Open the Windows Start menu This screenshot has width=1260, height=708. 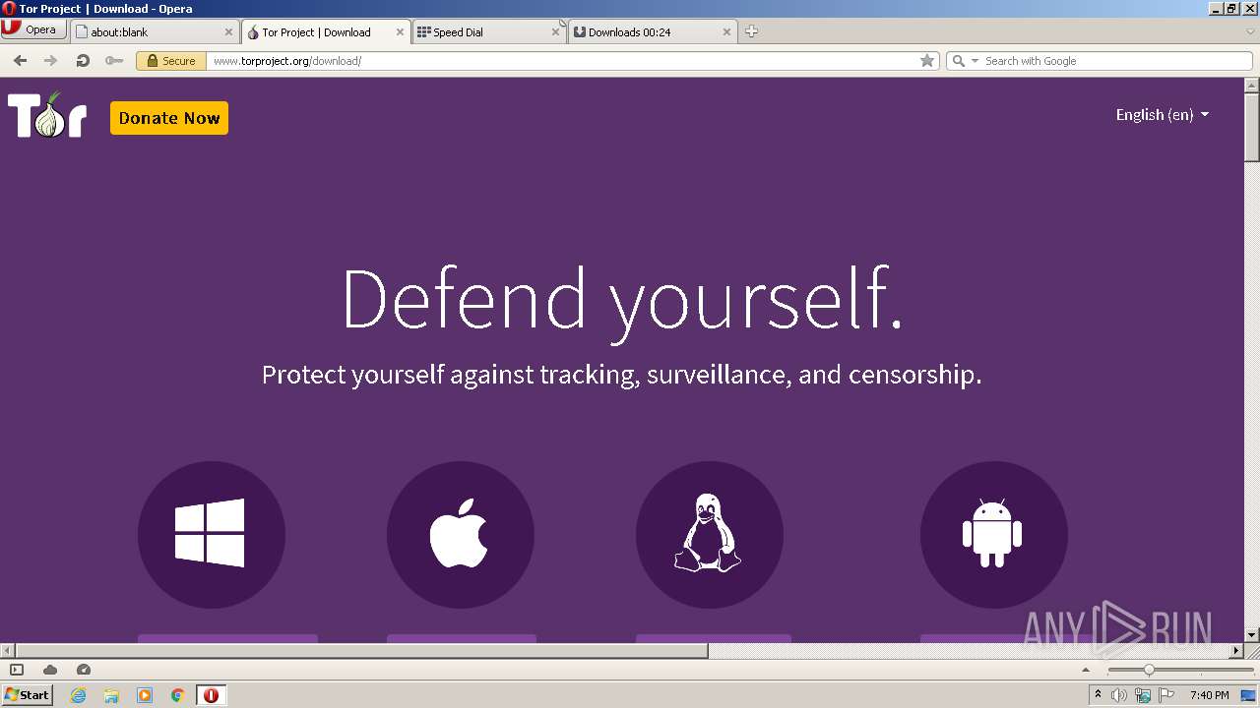(x=28, y=694)
